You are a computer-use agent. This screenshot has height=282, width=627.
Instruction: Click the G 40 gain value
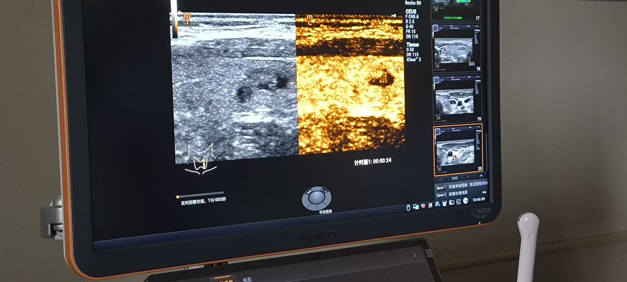point(410,26)
